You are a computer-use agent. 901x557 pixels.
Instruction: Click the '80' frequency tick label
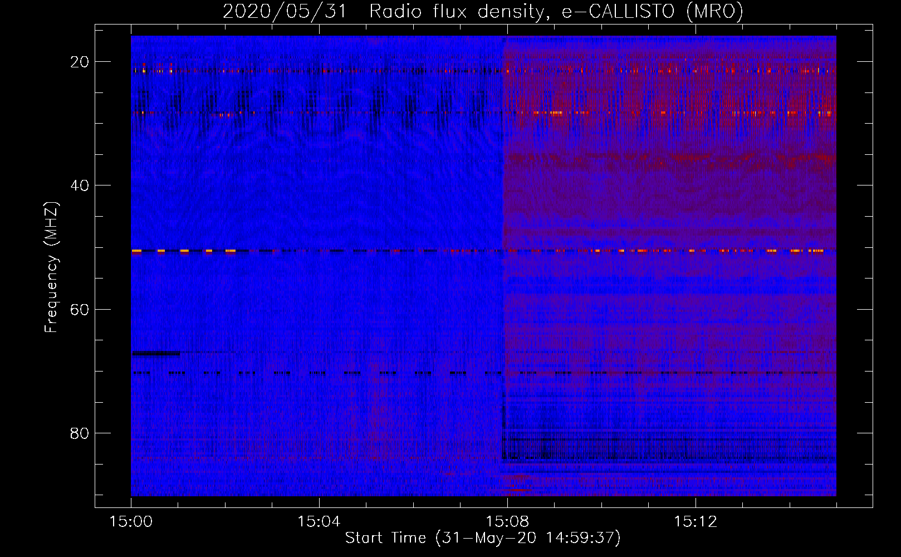point(80,433)
